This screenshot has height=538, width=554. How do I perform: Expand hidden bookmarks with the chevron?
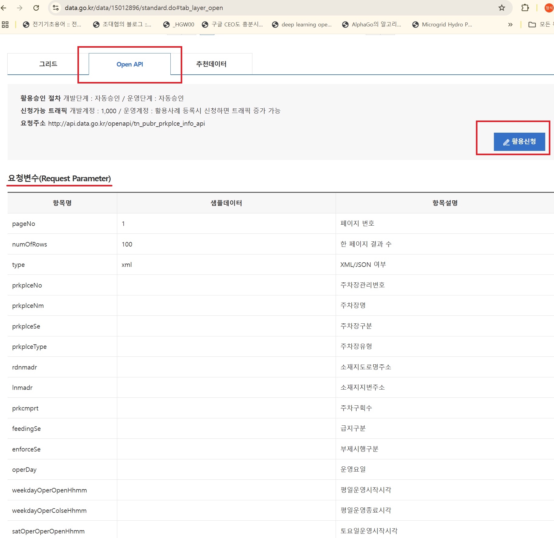[x=510, y=25]
